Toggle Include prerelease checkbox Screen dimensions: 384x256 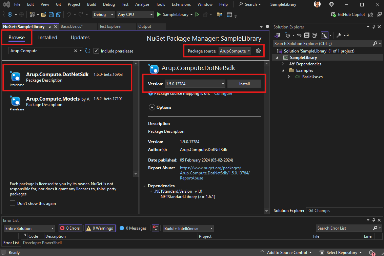[x=96, y=51]
